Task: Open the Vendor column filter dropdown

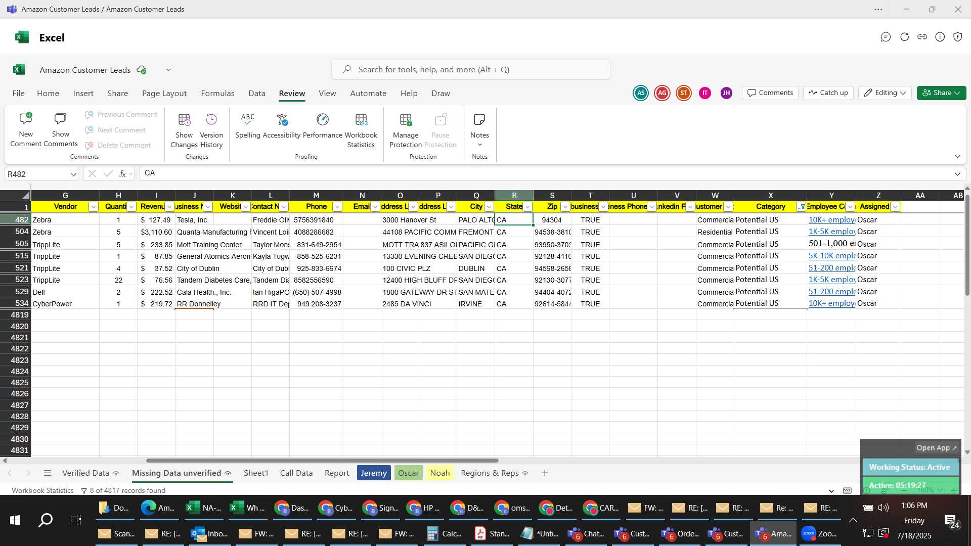Action: [93, 207]
